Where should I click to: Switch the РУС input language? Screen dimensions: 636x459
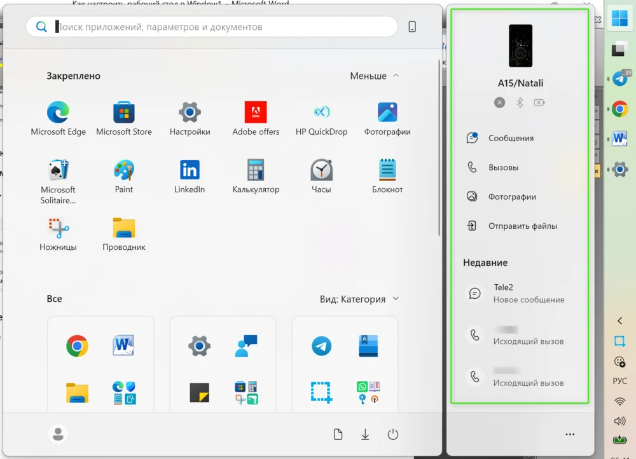coord(619,381)
